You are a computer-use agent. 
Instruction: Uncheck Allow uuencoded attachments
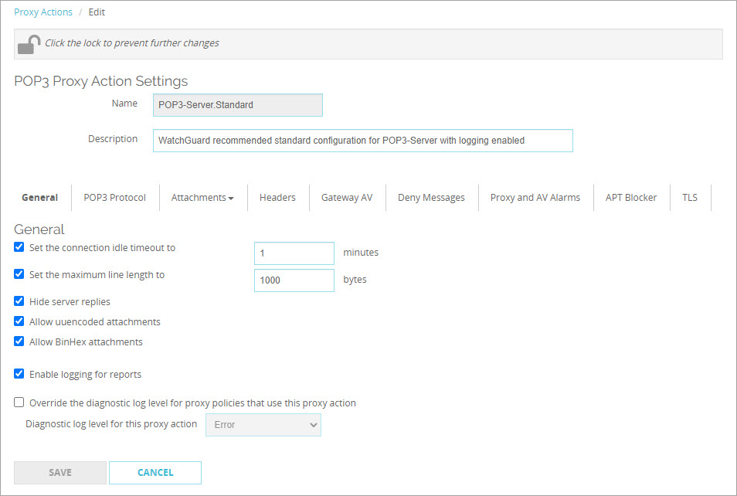coord(19,321)
